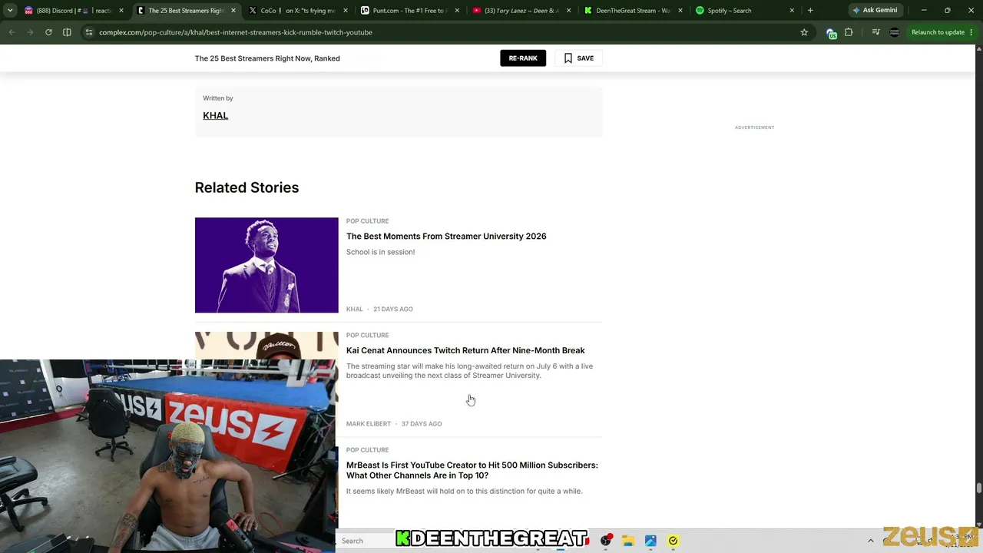The image size is (983, 553).
Task: Open the Photos app on taskbar
Action: (650, 541)
